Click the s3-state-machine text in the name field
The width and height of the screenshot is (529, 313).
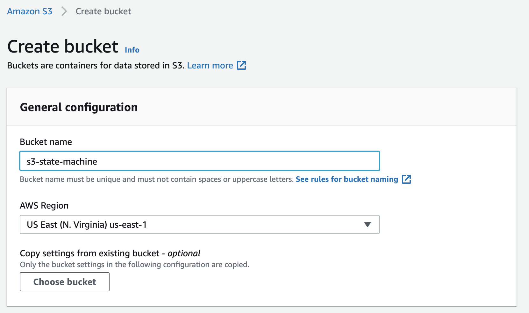pos(61,161)
